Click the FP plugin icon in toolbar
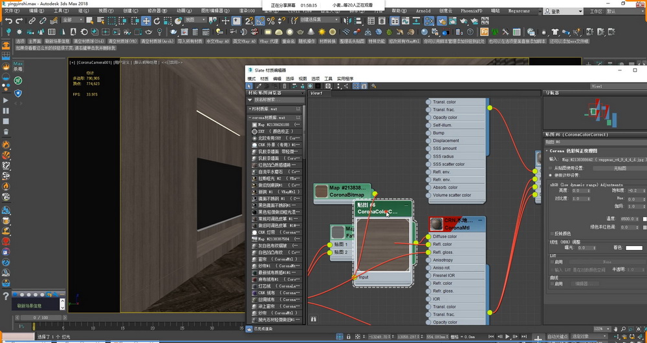 [485, 32]
